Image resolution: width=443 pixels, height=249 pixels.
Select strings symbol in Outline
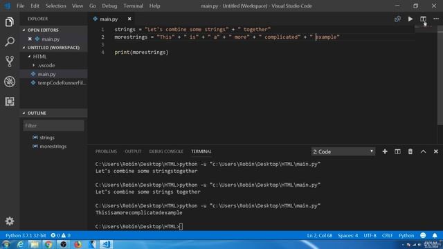(x=47, y=138)
